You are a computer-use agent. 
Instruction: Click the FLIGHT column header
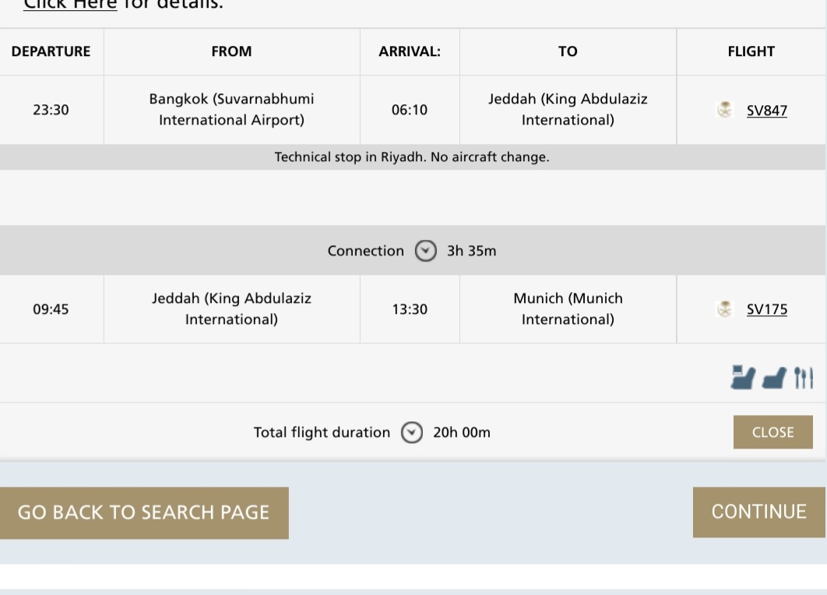pyautogui.click(x=751, y=51)
